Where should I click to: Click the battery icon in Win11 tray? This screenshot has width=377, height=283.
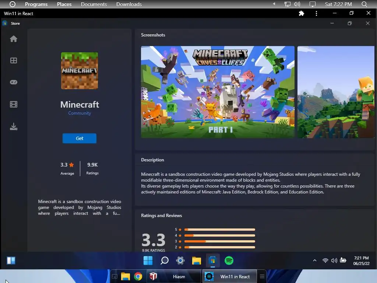point(343,260)
